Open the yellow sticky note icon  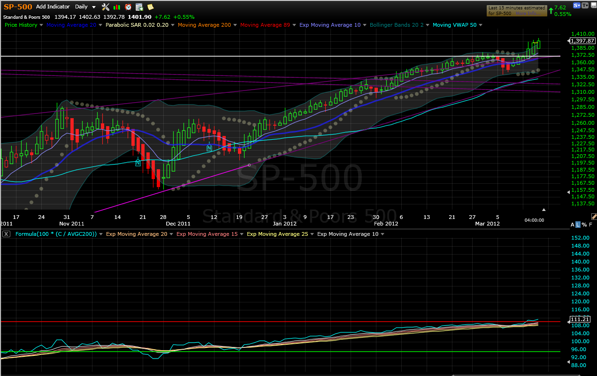[150, 7]
